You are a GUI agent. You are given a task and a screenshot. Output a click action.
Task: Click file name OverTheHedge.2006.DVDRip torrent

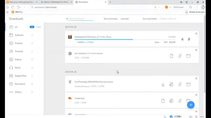(x=94, y=82)
